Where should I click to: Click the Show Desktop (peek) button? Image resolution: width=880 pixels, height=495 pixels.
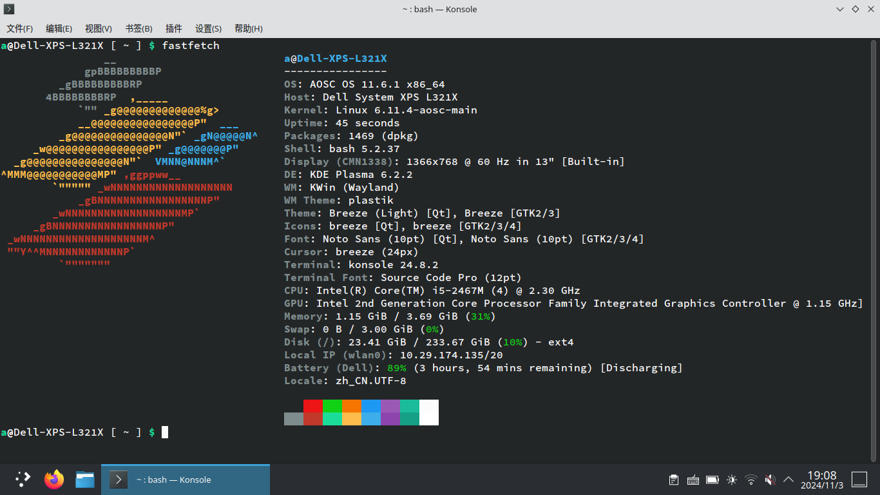(859, 479)
